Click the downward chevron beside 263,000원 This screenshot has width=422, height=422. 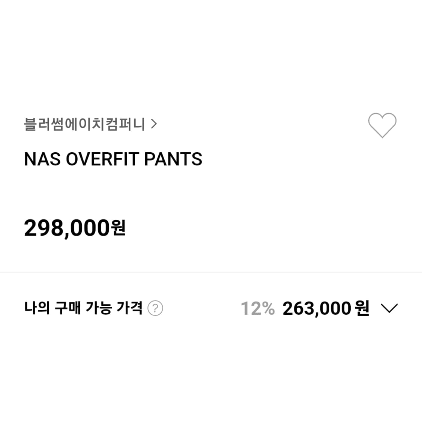tap(390, 308)
